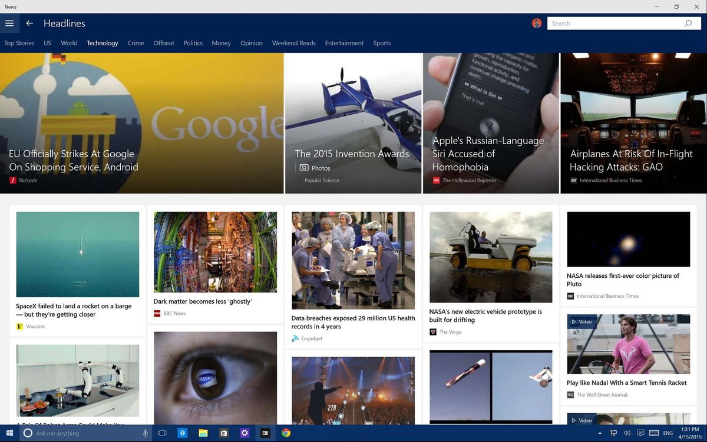Play the Nadal smart tennis racket video
This screenshot has width=707, height=442.
click(627, 344)
